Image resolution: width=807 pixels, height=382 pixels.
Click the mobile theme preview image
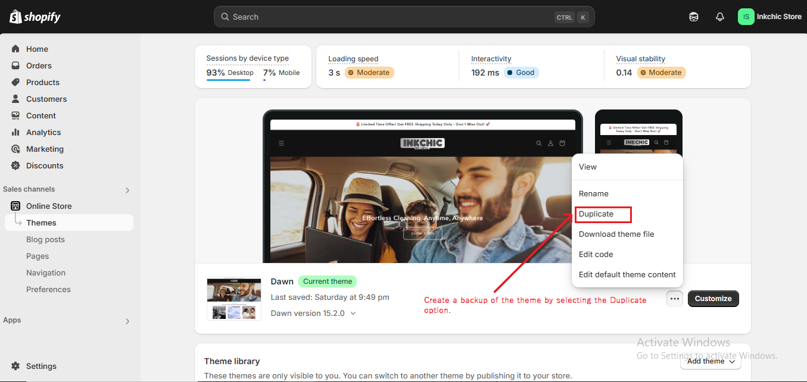(638, 133)
